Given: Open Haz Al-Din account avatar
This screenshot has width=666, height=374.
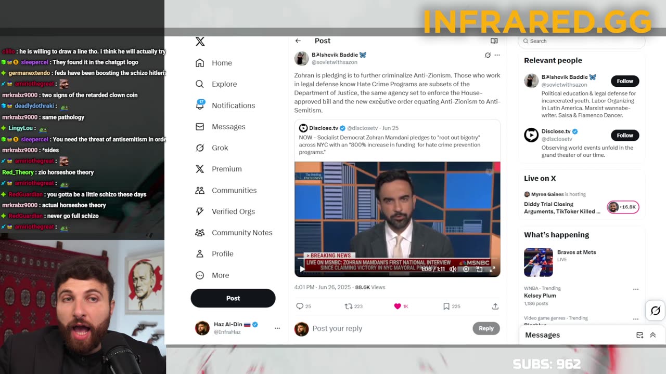Looking at the screenshot, I should point(202,328).
